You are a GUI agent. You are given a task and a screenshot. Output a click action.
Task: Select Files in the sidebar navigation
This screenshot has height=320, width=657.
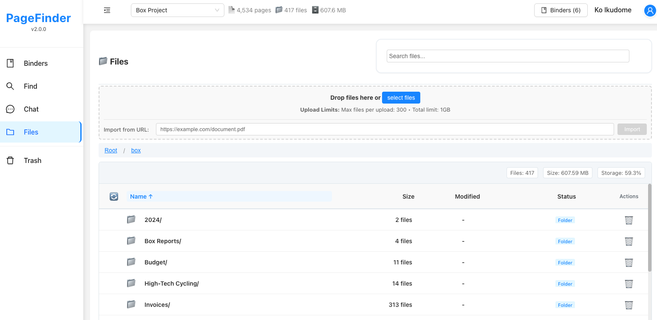coord(31,132)
